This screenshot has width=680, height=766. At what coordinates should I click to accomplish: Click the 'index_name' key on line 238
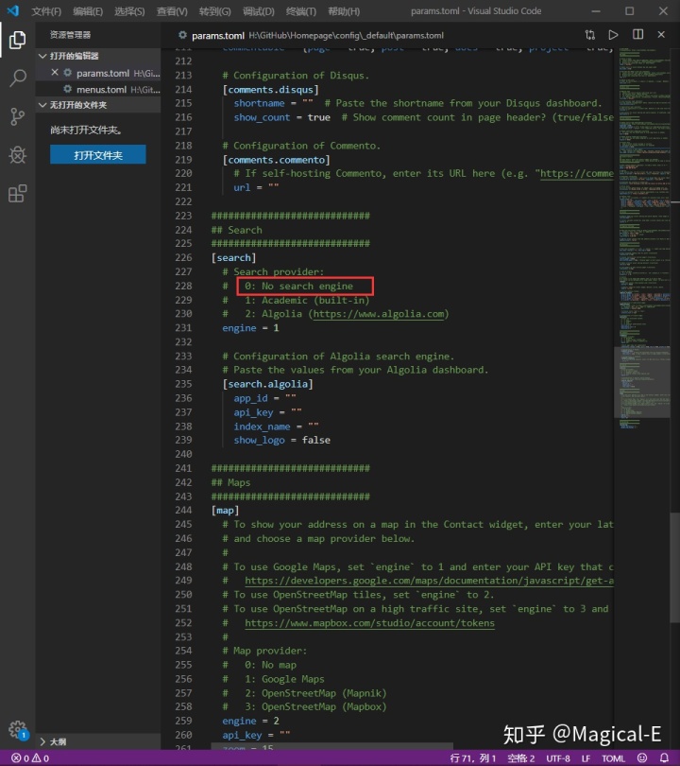(x=262, y=427)
